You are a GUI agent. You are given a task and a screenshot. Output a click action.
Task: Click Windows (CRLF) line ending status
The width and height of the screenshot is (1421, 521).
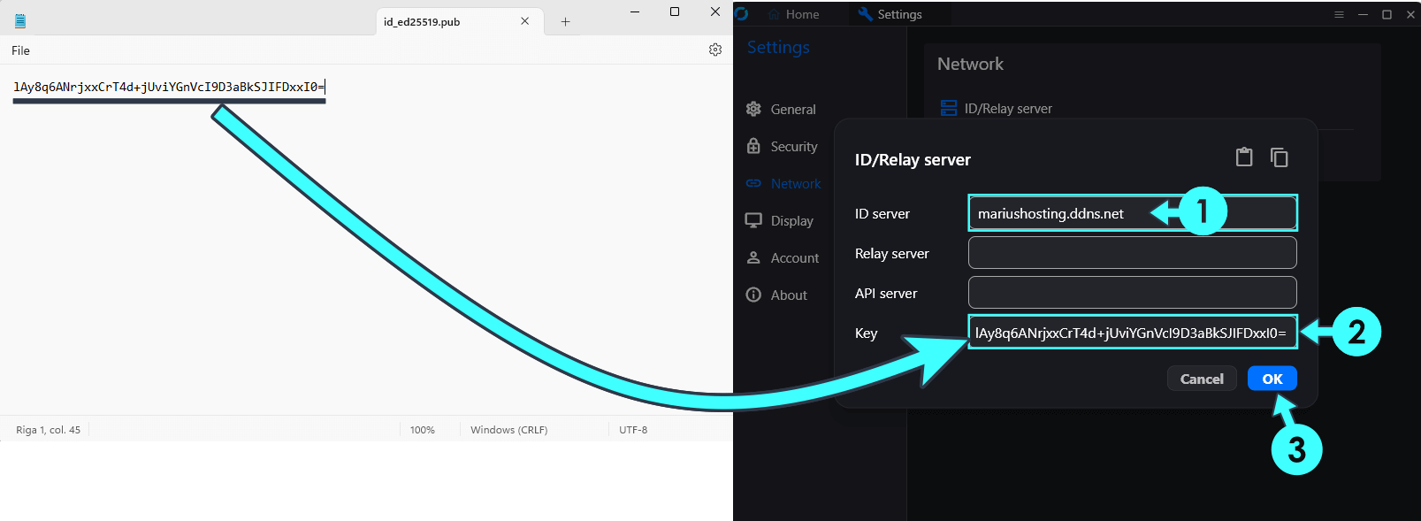509,430
